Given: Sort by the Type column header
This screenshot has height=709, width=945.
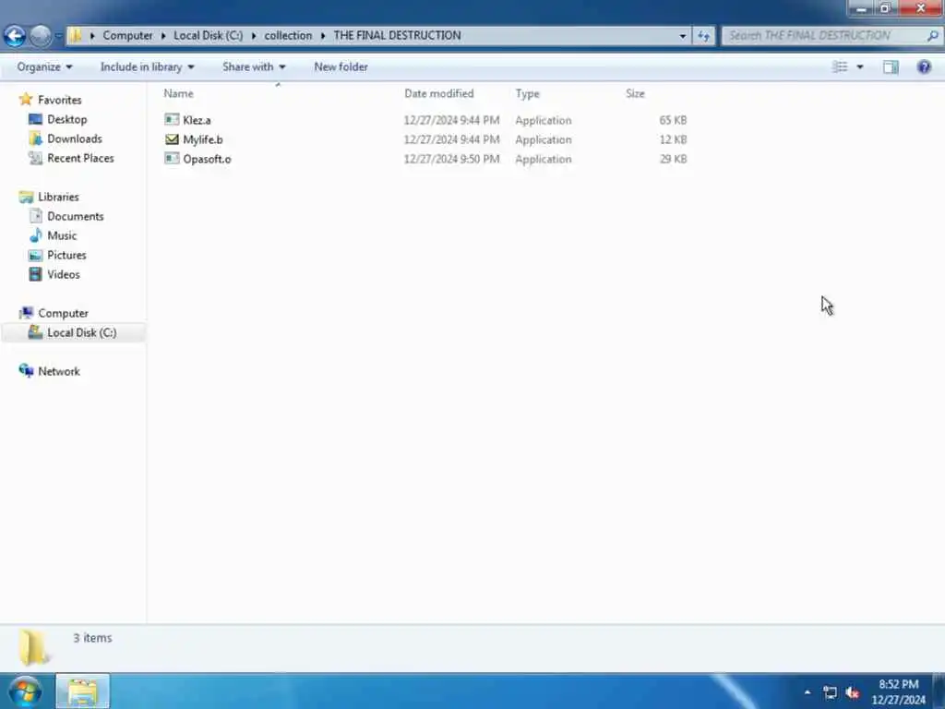Looking at the screenshot, I should tap(527, 93).
